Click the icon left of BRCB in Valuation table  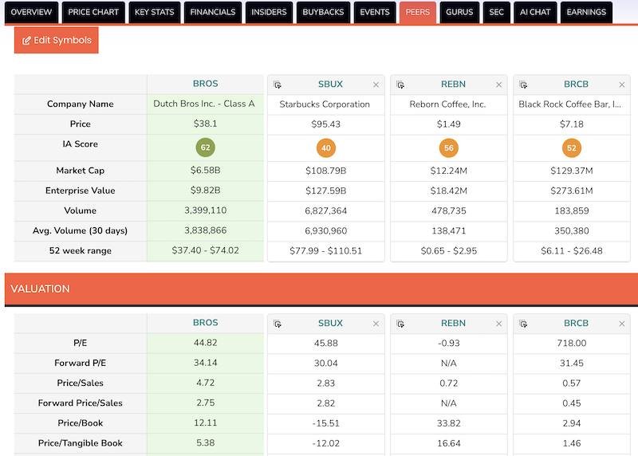pyautogui.click(x=523, y=324)
